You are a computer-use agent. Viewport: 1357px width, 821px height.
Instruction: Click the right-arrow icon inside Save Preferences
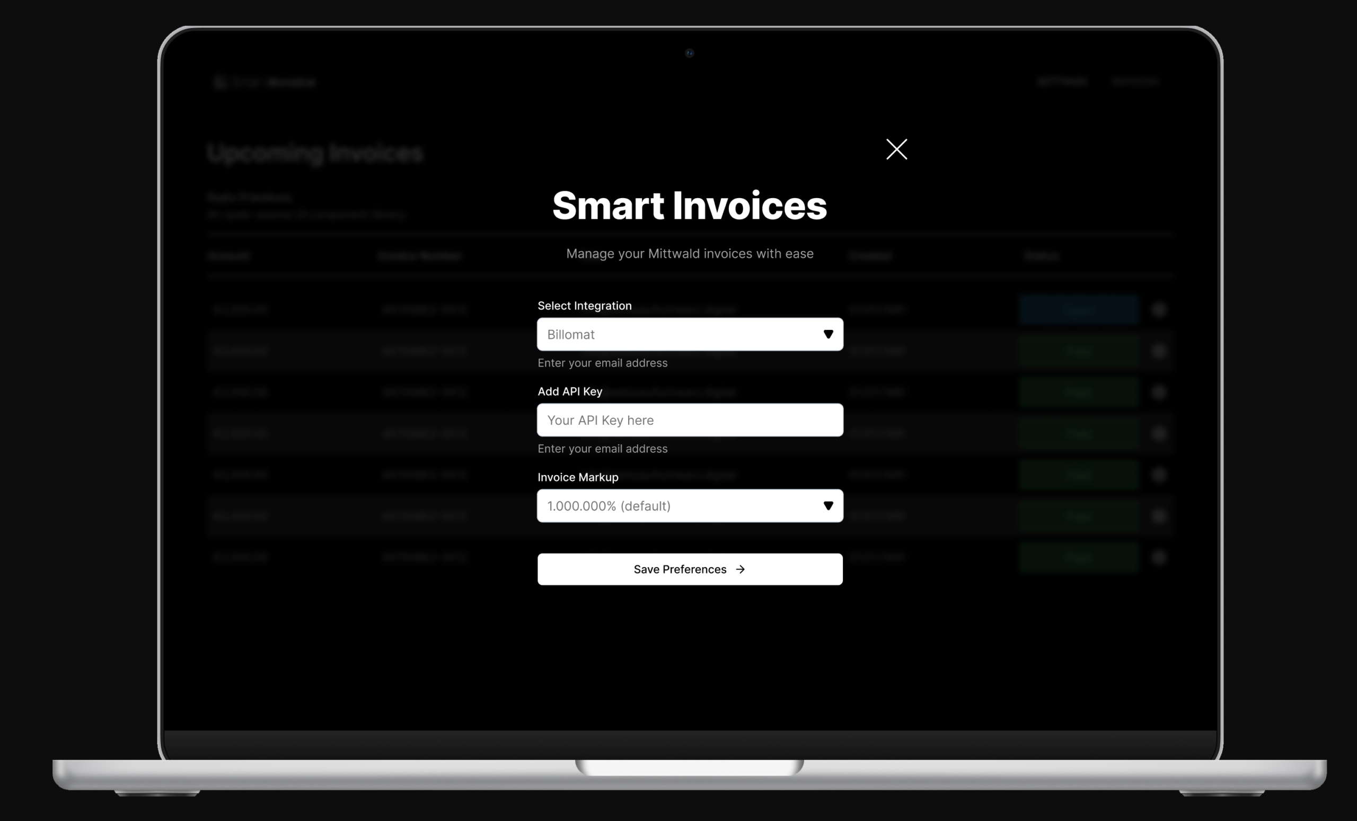tap(740, 569)
